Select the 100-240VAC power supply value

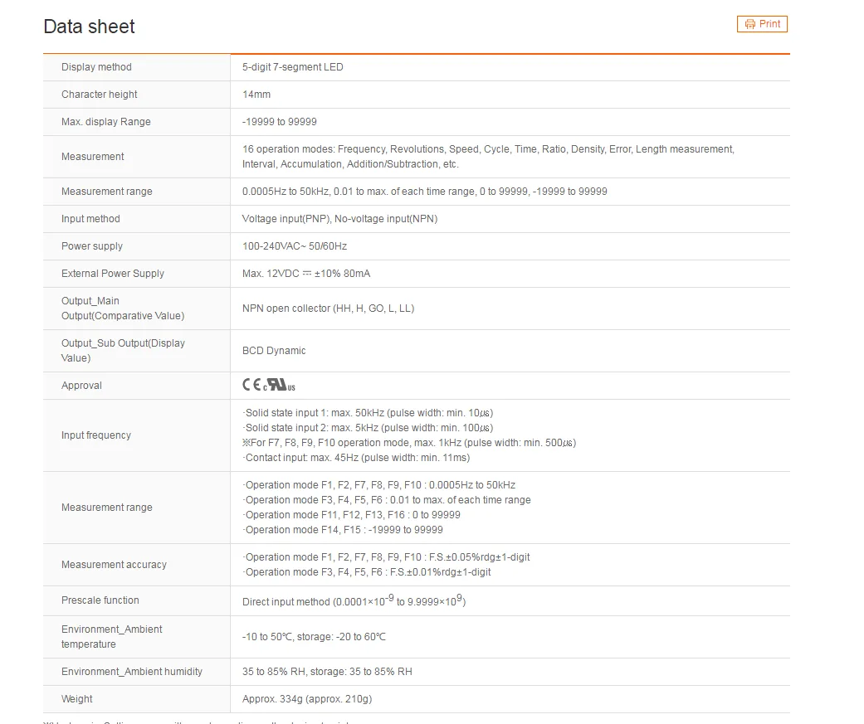295,246
